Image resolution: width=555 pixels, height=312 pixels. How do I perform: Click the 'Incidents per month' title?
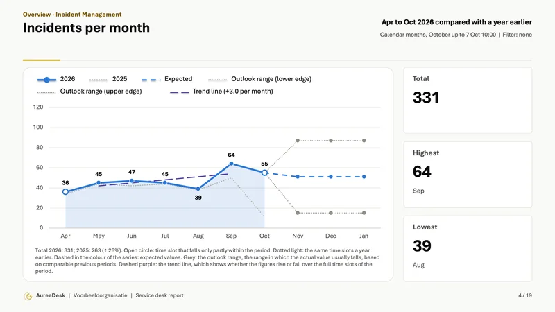[86, 28]
